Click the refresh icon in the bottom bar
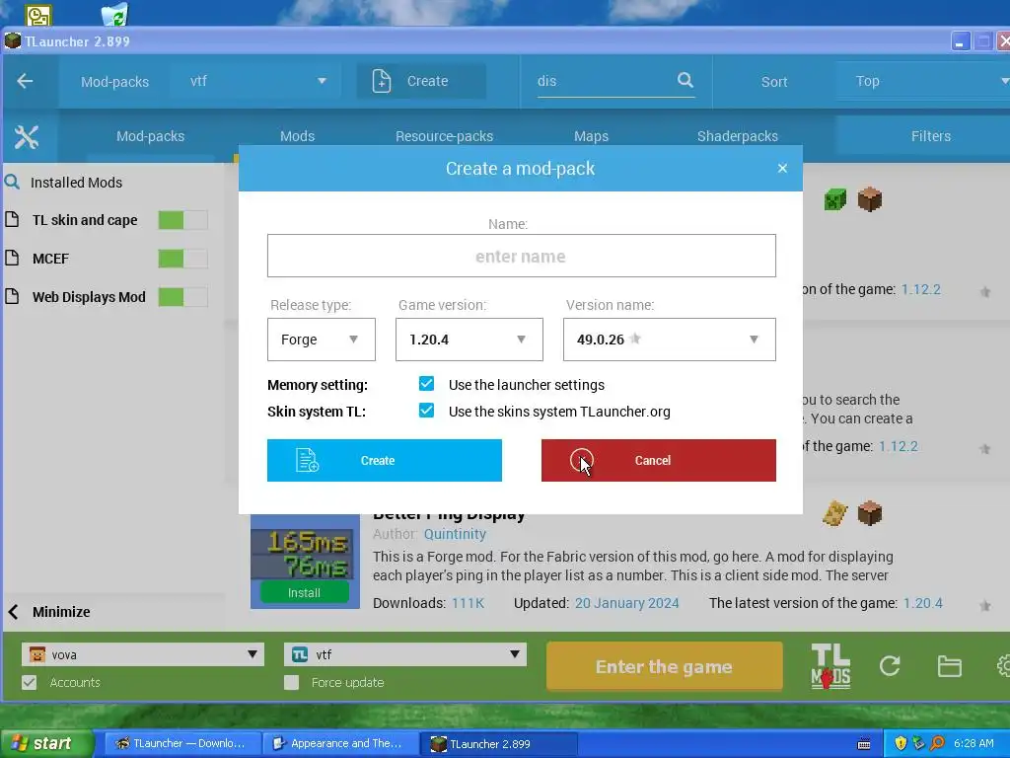 pyautogui.click(x=890, y=666)
